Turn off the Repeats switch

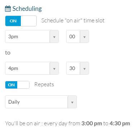click(x=17, y=85)
